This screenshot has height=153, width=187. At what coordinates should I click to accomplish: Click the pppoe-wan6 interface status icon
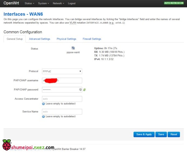pyautogui.click(x=73, y=48)
